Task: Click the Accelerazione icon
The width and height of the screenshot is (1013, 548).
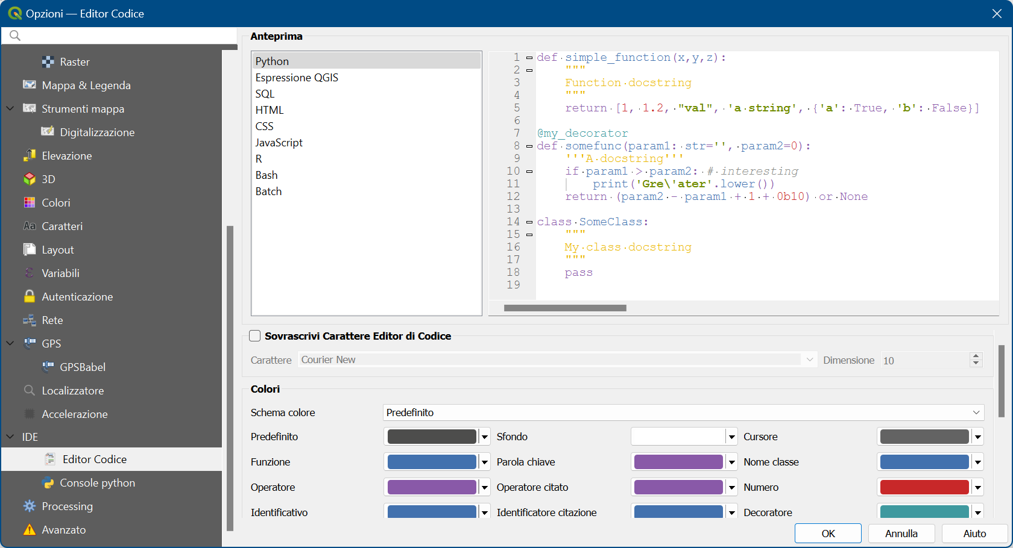Action: (30, 414)
